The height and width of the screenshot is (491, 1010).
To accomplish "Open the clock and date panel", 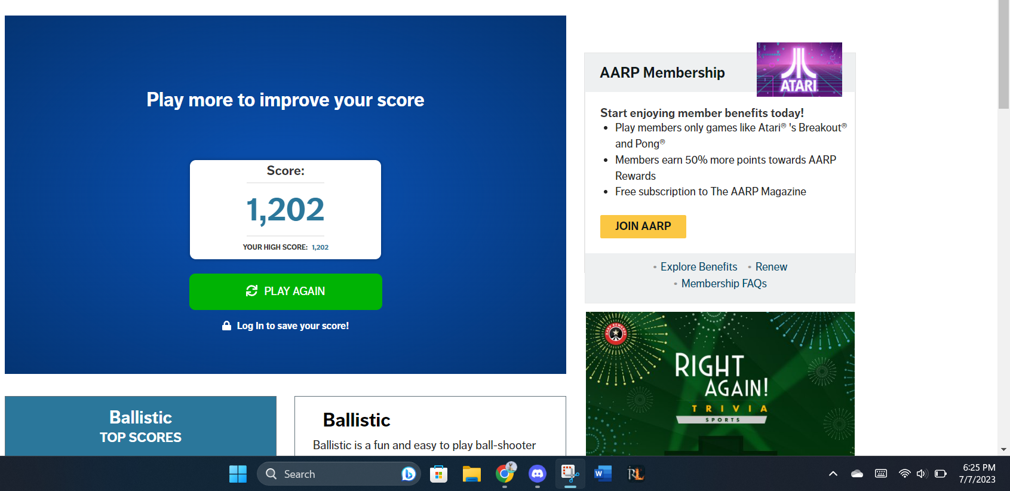I will [x=978, y=474].
